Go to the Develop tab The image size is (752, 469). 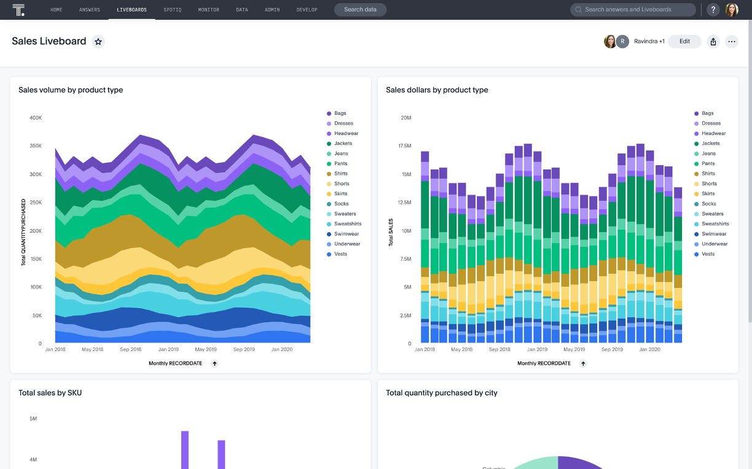pyautogui.click(x=307, y=10)
